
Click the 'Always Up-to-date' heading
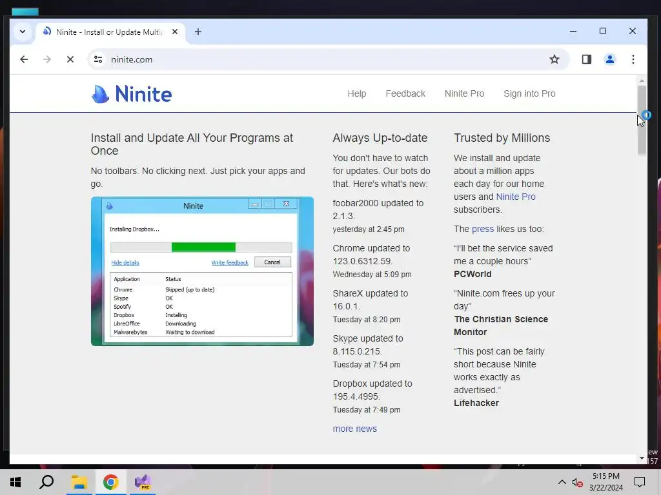pos(380,138)
